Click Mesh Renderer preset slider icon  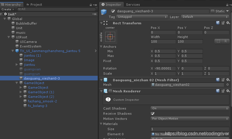pyautogui.click(x=223, y=91)
